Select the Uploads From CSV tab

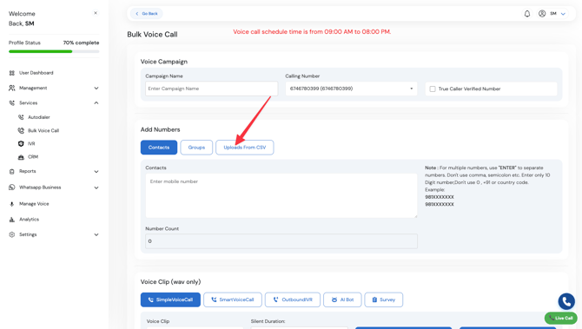[245, 148]
